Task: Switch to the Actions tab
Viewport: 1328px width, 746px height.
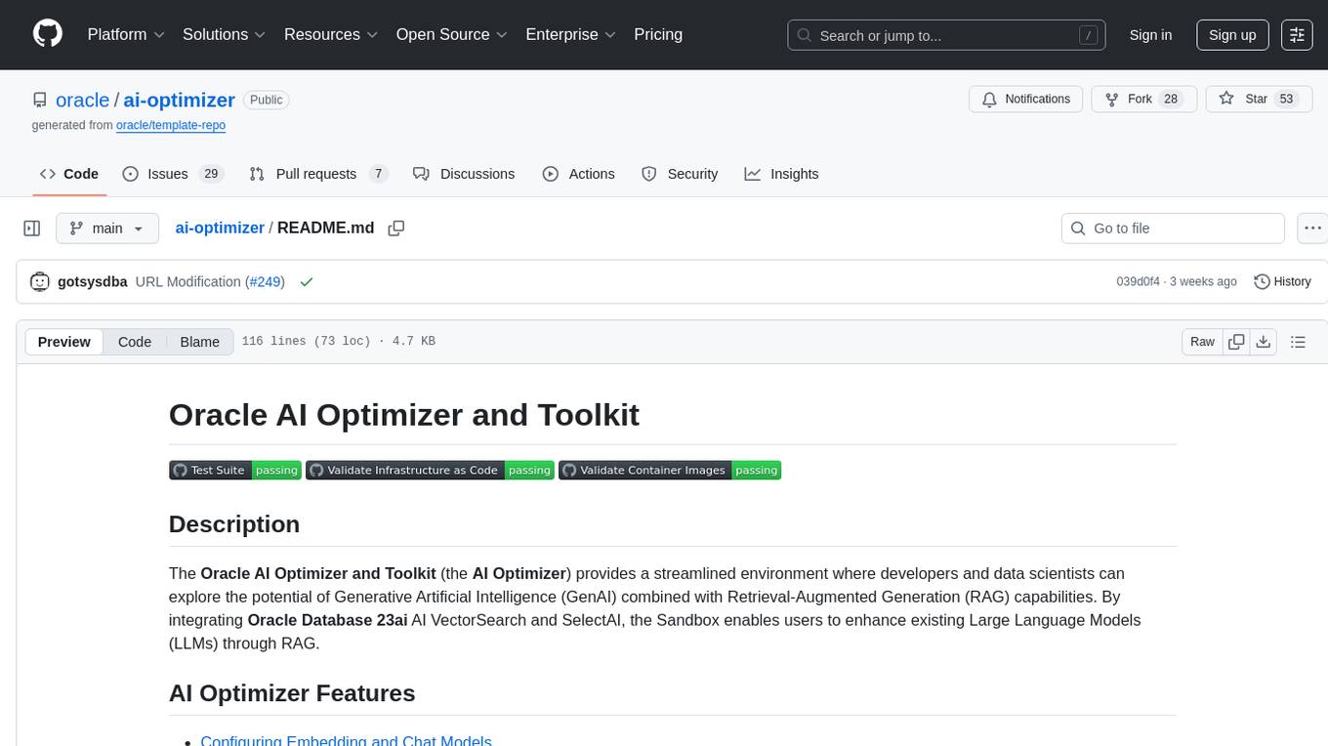Action: [x=579, y=174]
